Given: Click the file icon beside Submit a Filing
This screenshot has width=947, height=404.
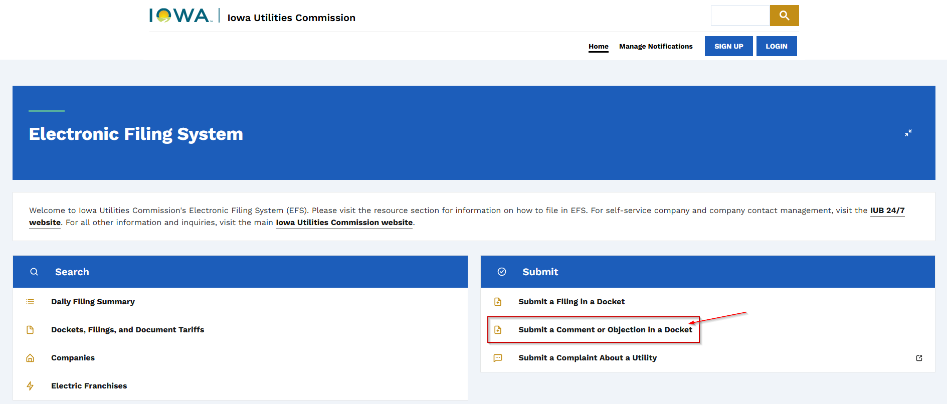Looking at the screenshot, I should tap(498, 302).
